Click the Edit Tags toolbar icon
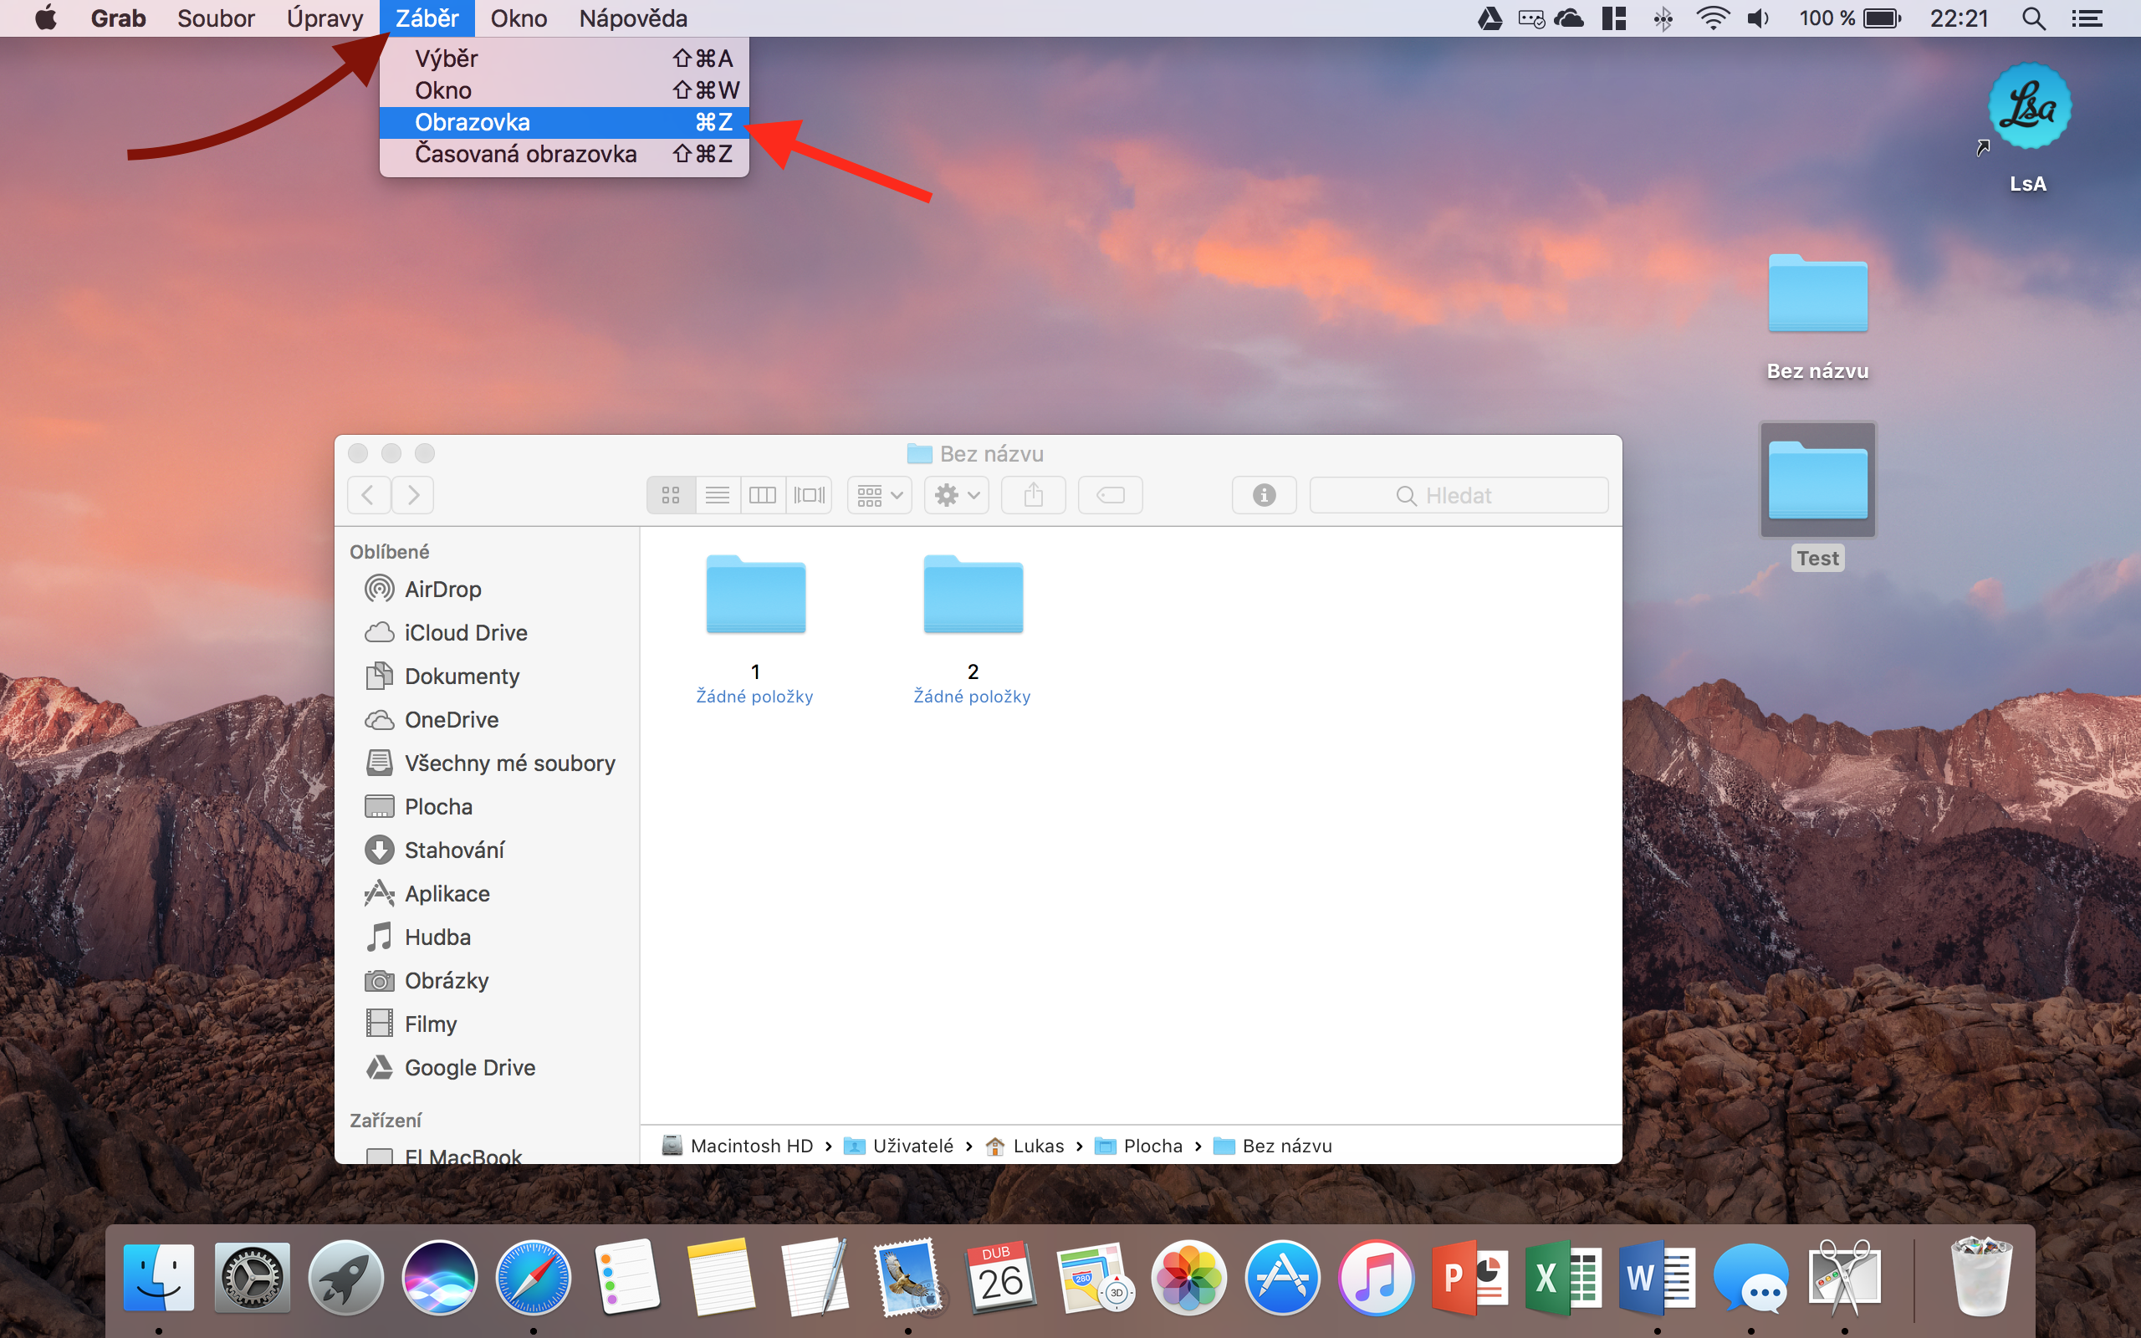 1110,495
